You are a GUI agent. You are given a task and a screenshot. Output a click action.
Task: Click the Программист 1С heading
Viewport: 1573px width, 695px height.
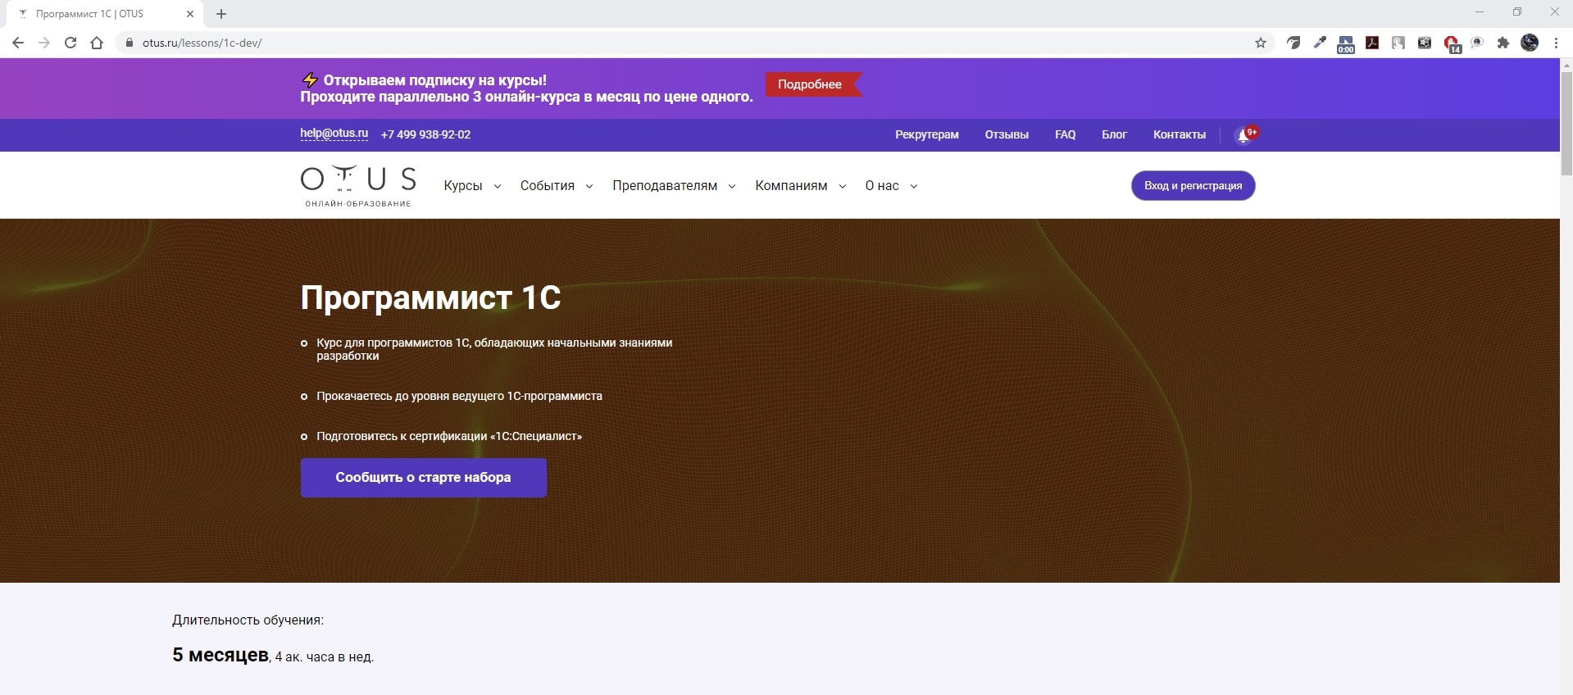[430, 298]
